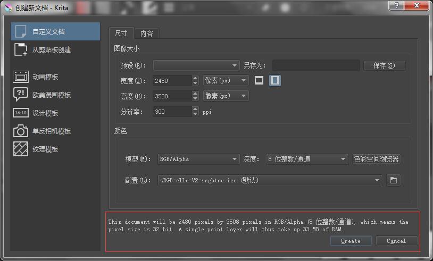Image resolution: width=433 pixels, height=261 pixels.
Task: Select the 自定义文档 custom document icon
Action: (x=21, y=31)
